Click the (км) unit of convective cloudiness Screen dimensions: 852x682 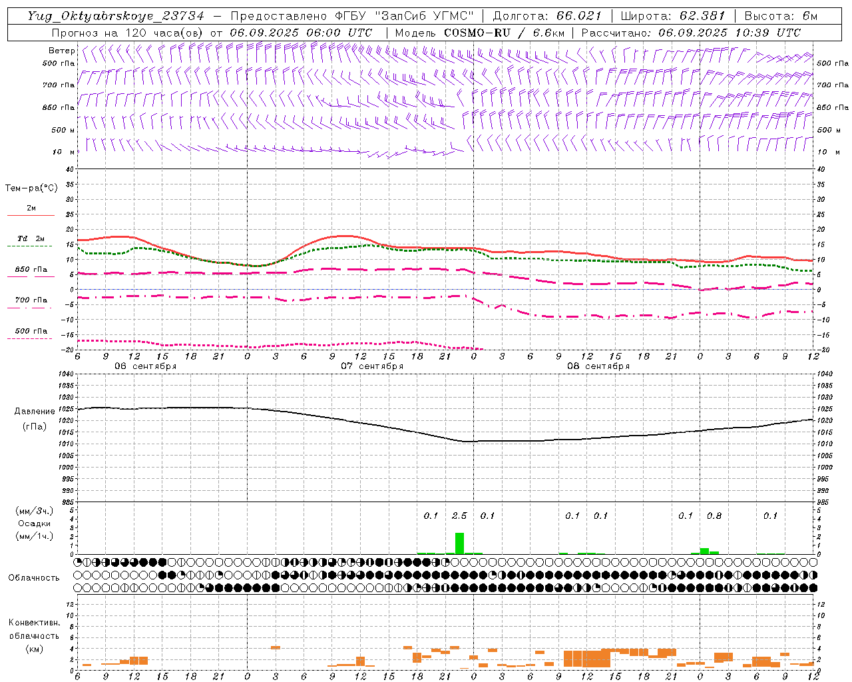pyautogui.click(x=34, y=649)
